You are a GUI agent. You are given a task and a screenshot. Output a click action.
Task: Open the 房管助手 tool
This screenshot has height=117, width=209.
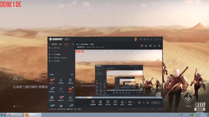point(61,81)
